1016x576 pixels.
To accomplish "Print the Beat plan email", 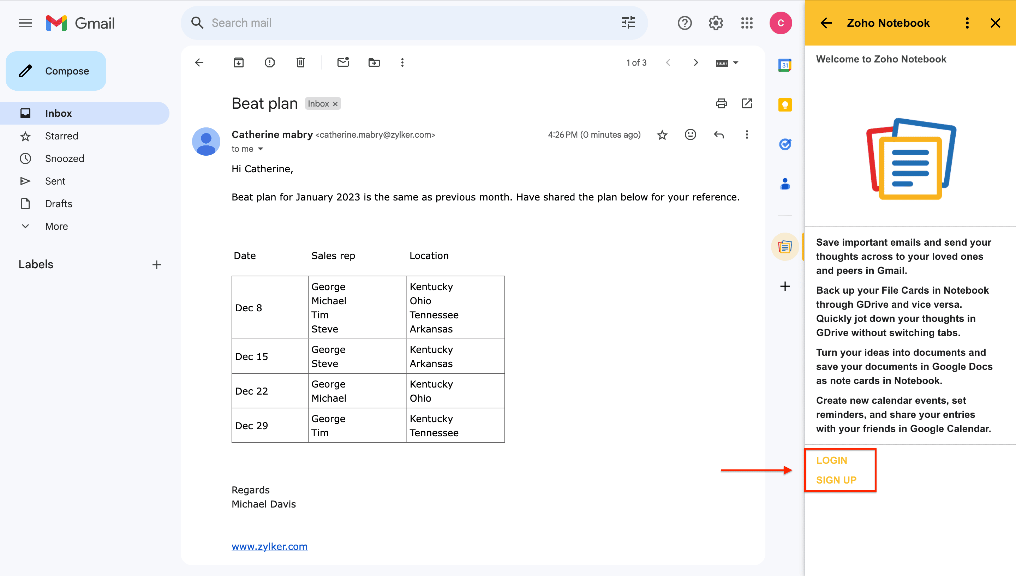I will 721,104.
